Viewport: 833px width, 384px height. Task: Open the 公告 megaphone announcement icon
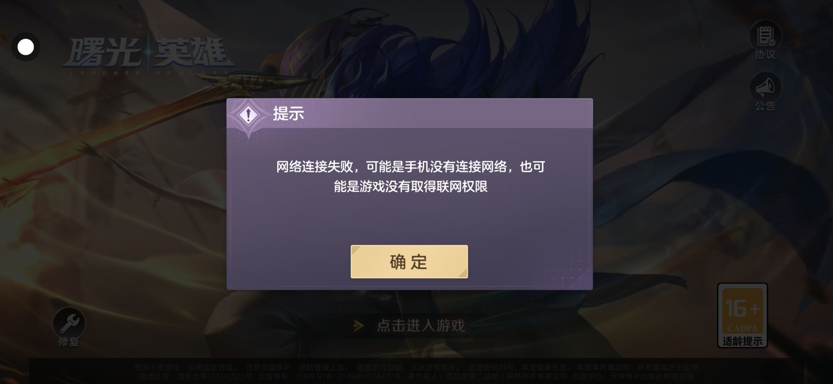(765, 87)
